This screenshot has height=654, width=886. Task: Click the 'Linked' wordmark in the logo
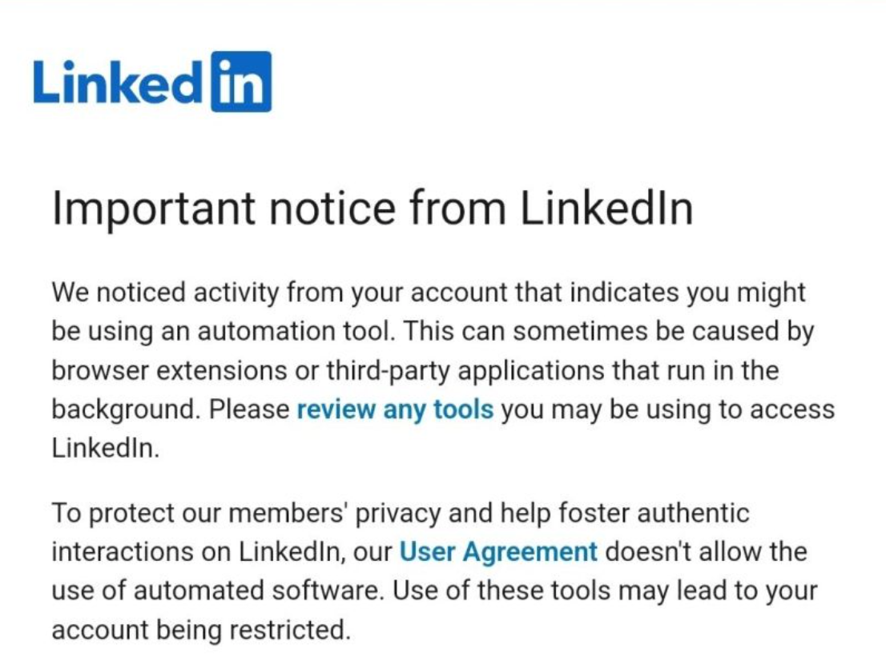click(x=117, y=83)
